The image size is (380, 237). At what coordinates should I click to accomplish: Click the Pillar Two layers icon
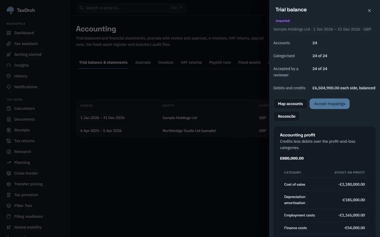(x=9, y=206)
